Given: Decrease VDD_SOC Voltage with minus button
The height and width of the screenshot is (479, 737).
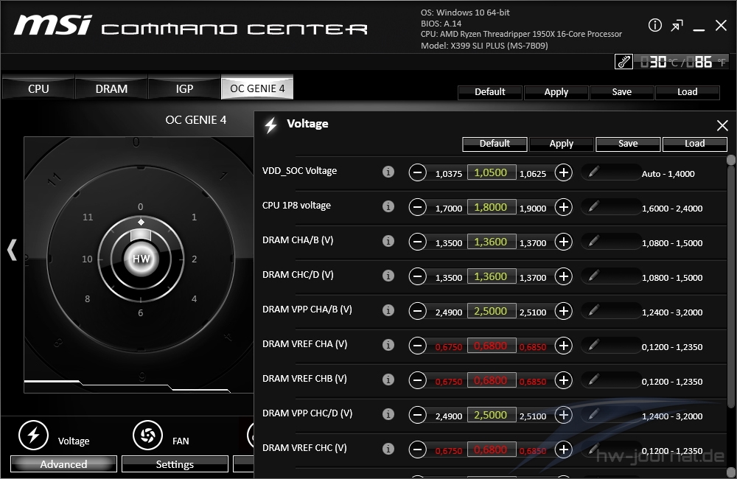Looking at the screenshot, I should [417, 172].
